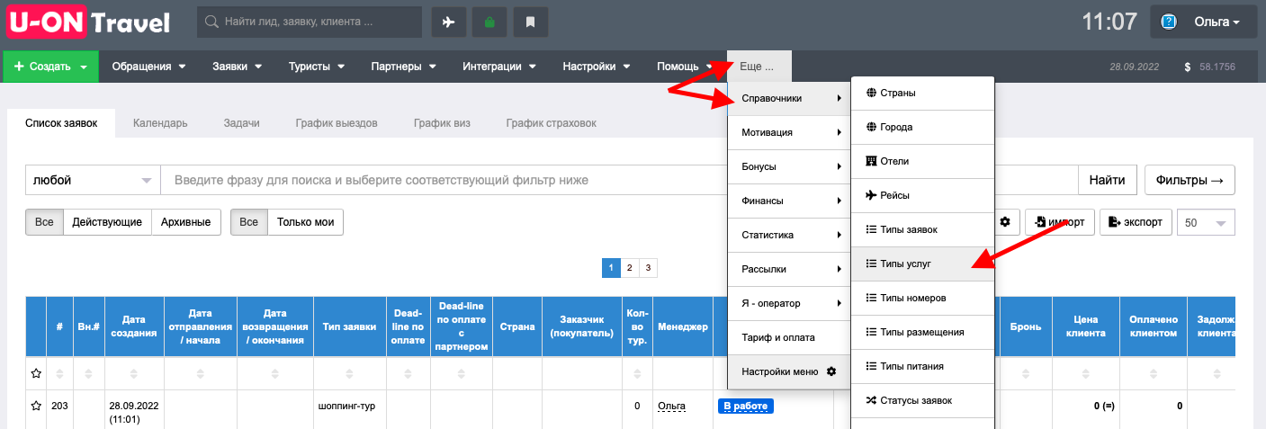Open Финансы submenu
1266x429 pixels.
click(x=789, y=201)
